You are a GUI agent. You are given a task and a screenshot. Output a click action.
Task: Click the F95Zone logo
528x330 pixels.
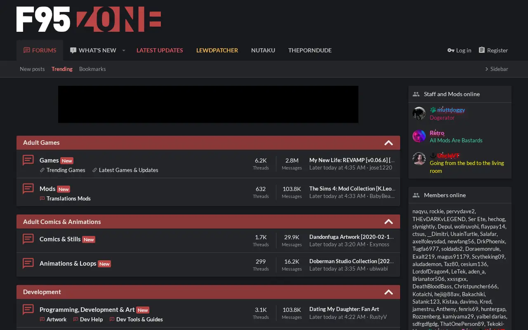click(89, 19)
